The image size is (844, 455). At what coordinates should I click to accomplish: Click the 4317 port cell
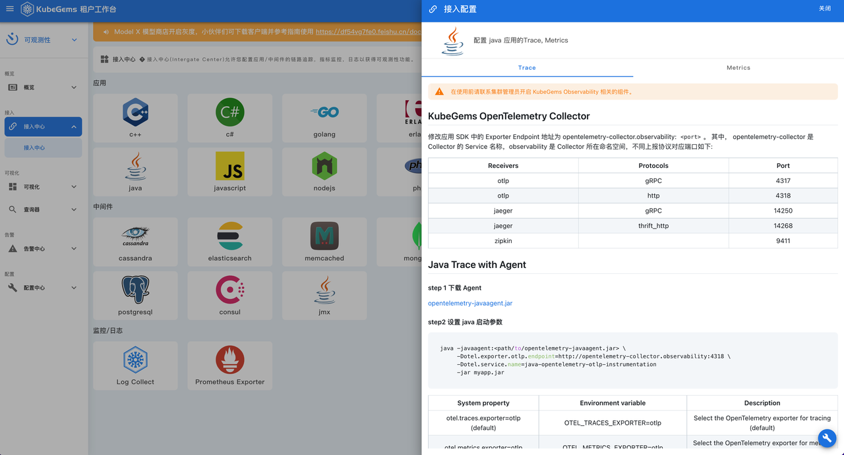pos(783,180)
